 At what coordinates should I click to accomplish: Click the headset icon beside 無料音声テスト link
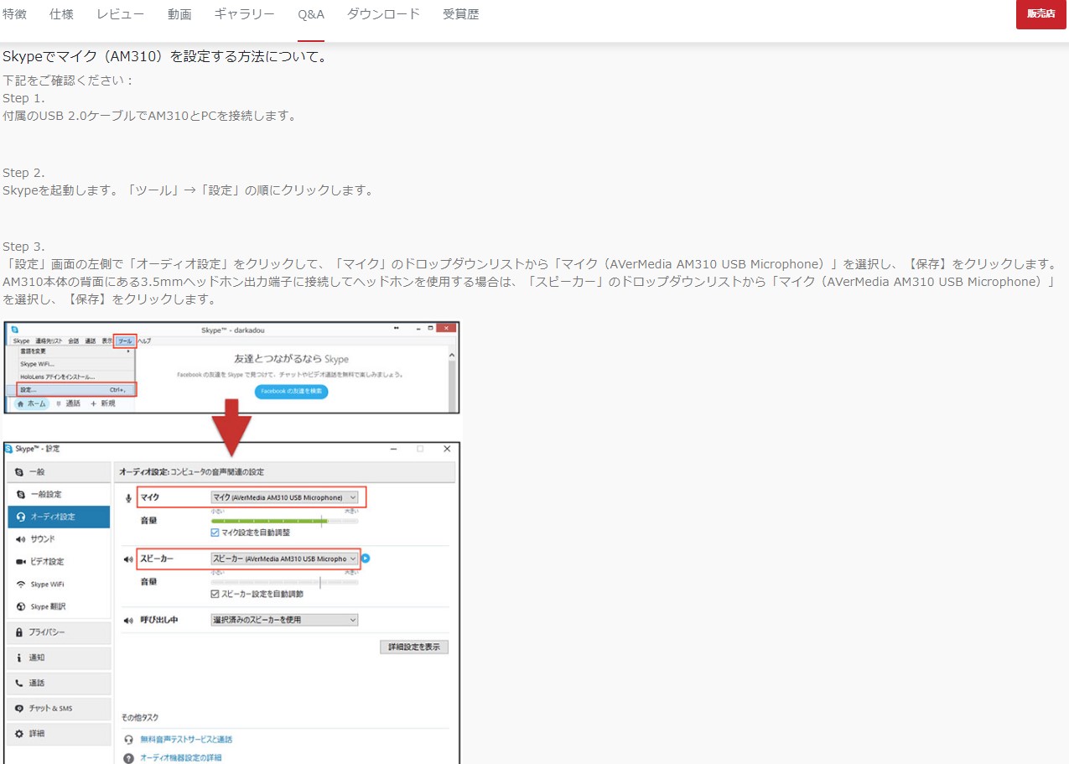click(128, 740)
